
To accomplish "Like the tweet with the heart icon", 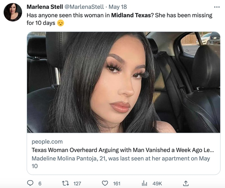I will click(x=105, y=183).
